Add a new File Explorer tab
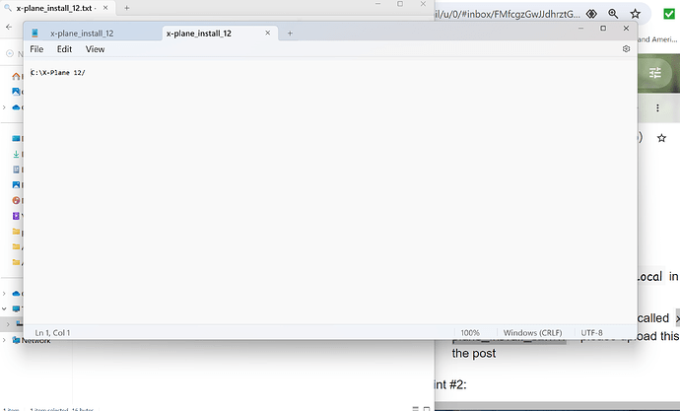Screen dimensions: 680x411 (126, 8)
